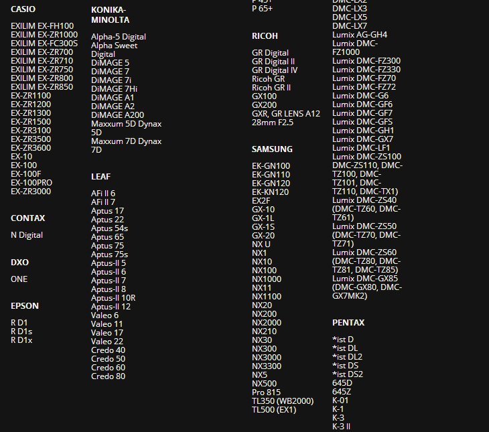Select Aptus 54s in the Leaf list
The width and height of the screenshot is (489, 432).
tap(110, 228)
